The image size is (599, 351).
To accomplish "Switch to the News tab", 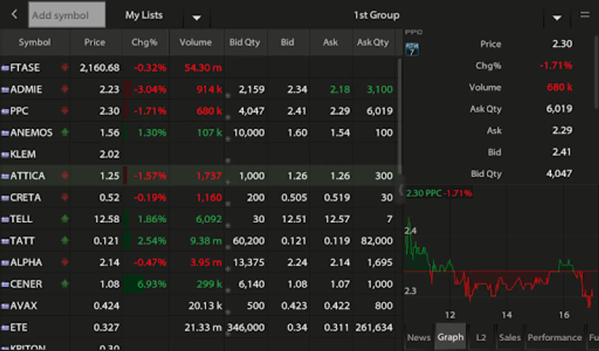I will [418, 337].
